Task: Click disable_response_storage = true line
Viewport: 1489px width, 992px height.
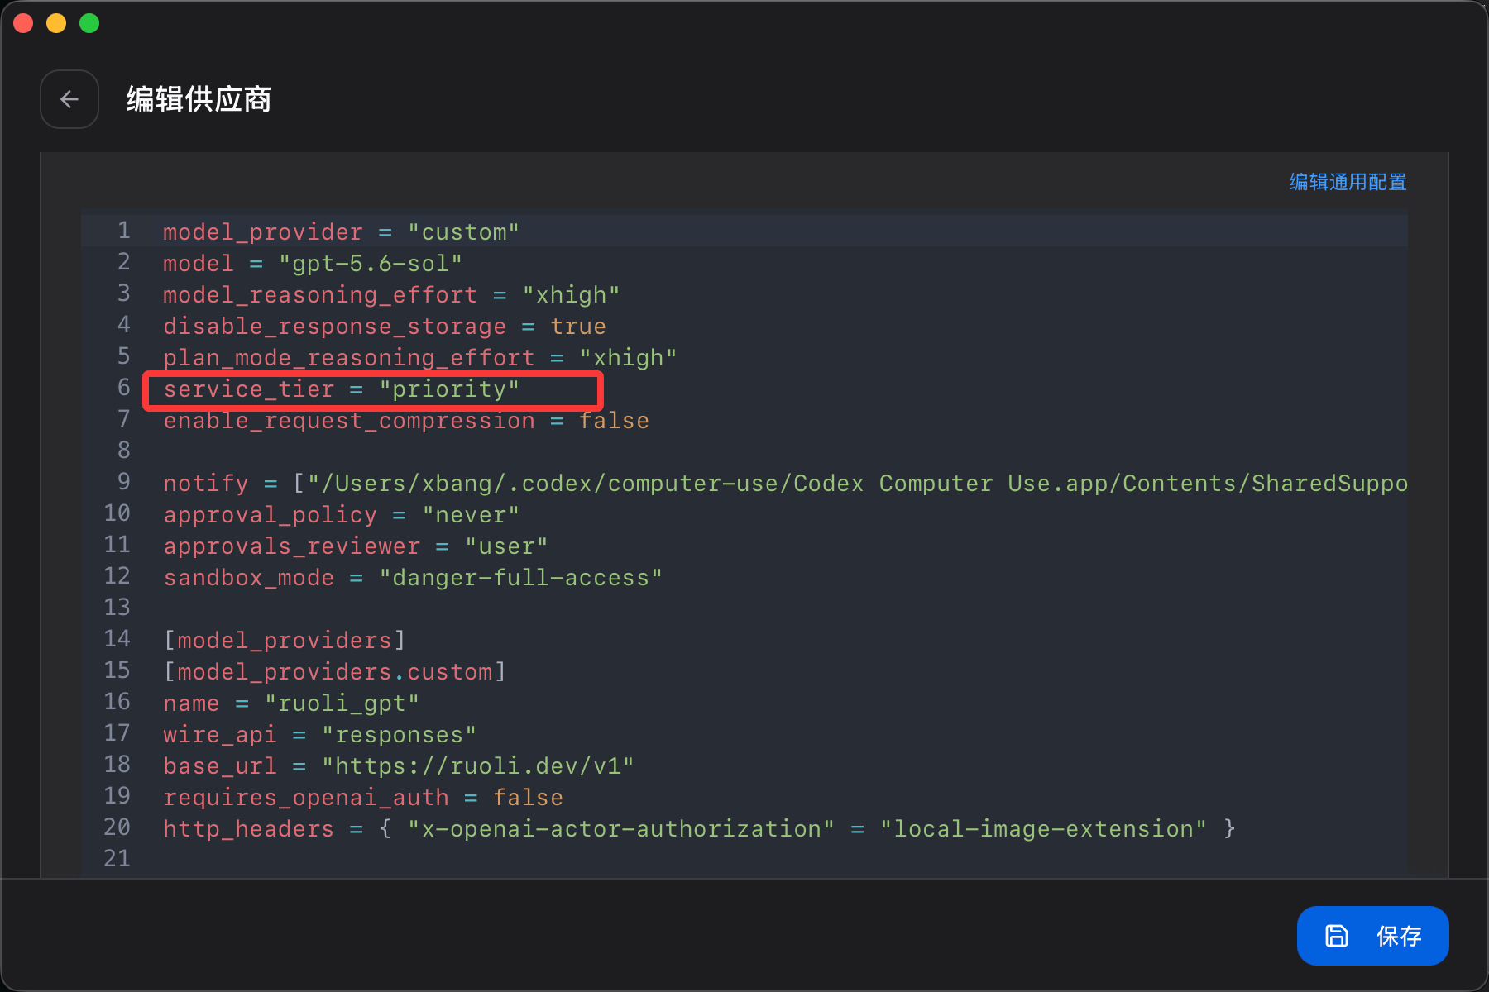Action: pyautogui.click(x=385, y=326)
